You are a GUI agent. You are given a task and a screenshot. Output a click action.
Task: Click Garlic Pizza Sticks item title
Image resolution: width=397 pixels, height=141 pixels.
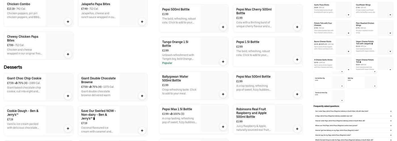pos(322,5)
